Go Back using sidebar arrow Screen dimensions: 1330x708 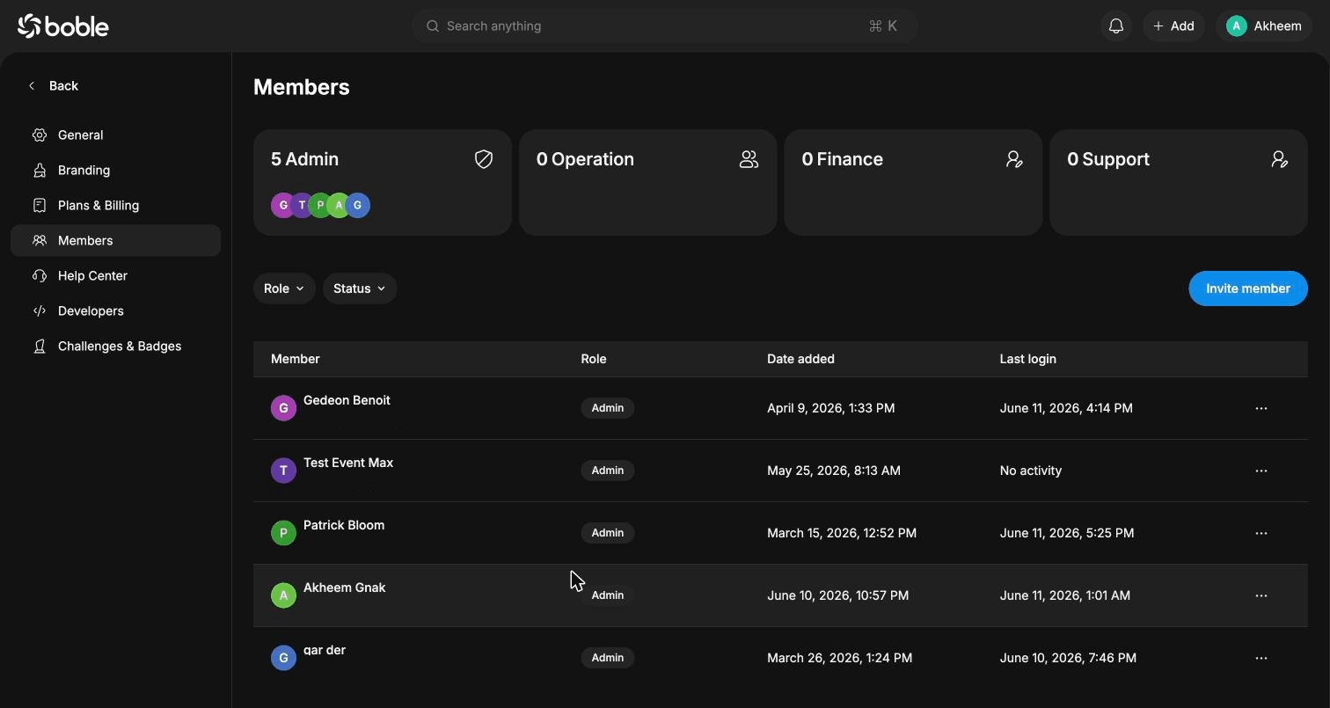pyautogui.click(x=53, y=85)
